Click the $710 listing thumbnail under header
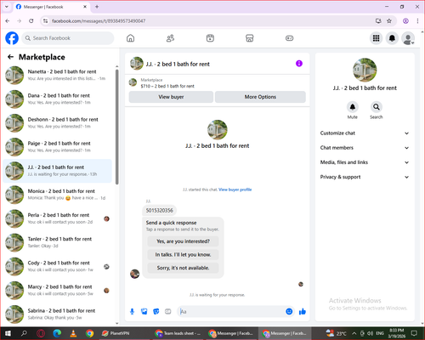Viewport: 425px width, 340px height. [133, 82]
